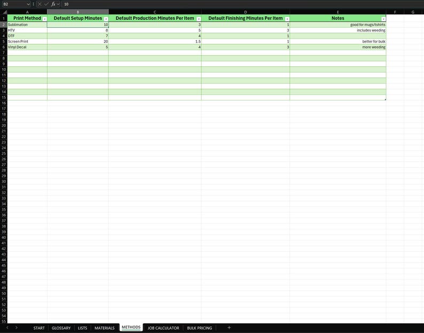
Task: Click DTF setup minutes cell '7'
Action: 78,36
